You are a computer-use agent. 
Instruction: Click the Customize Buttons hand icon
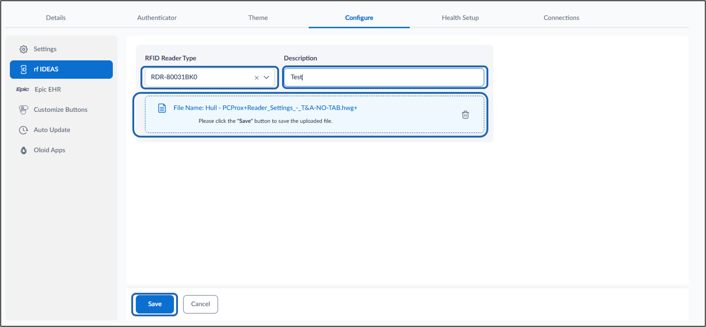coord(24,110)
